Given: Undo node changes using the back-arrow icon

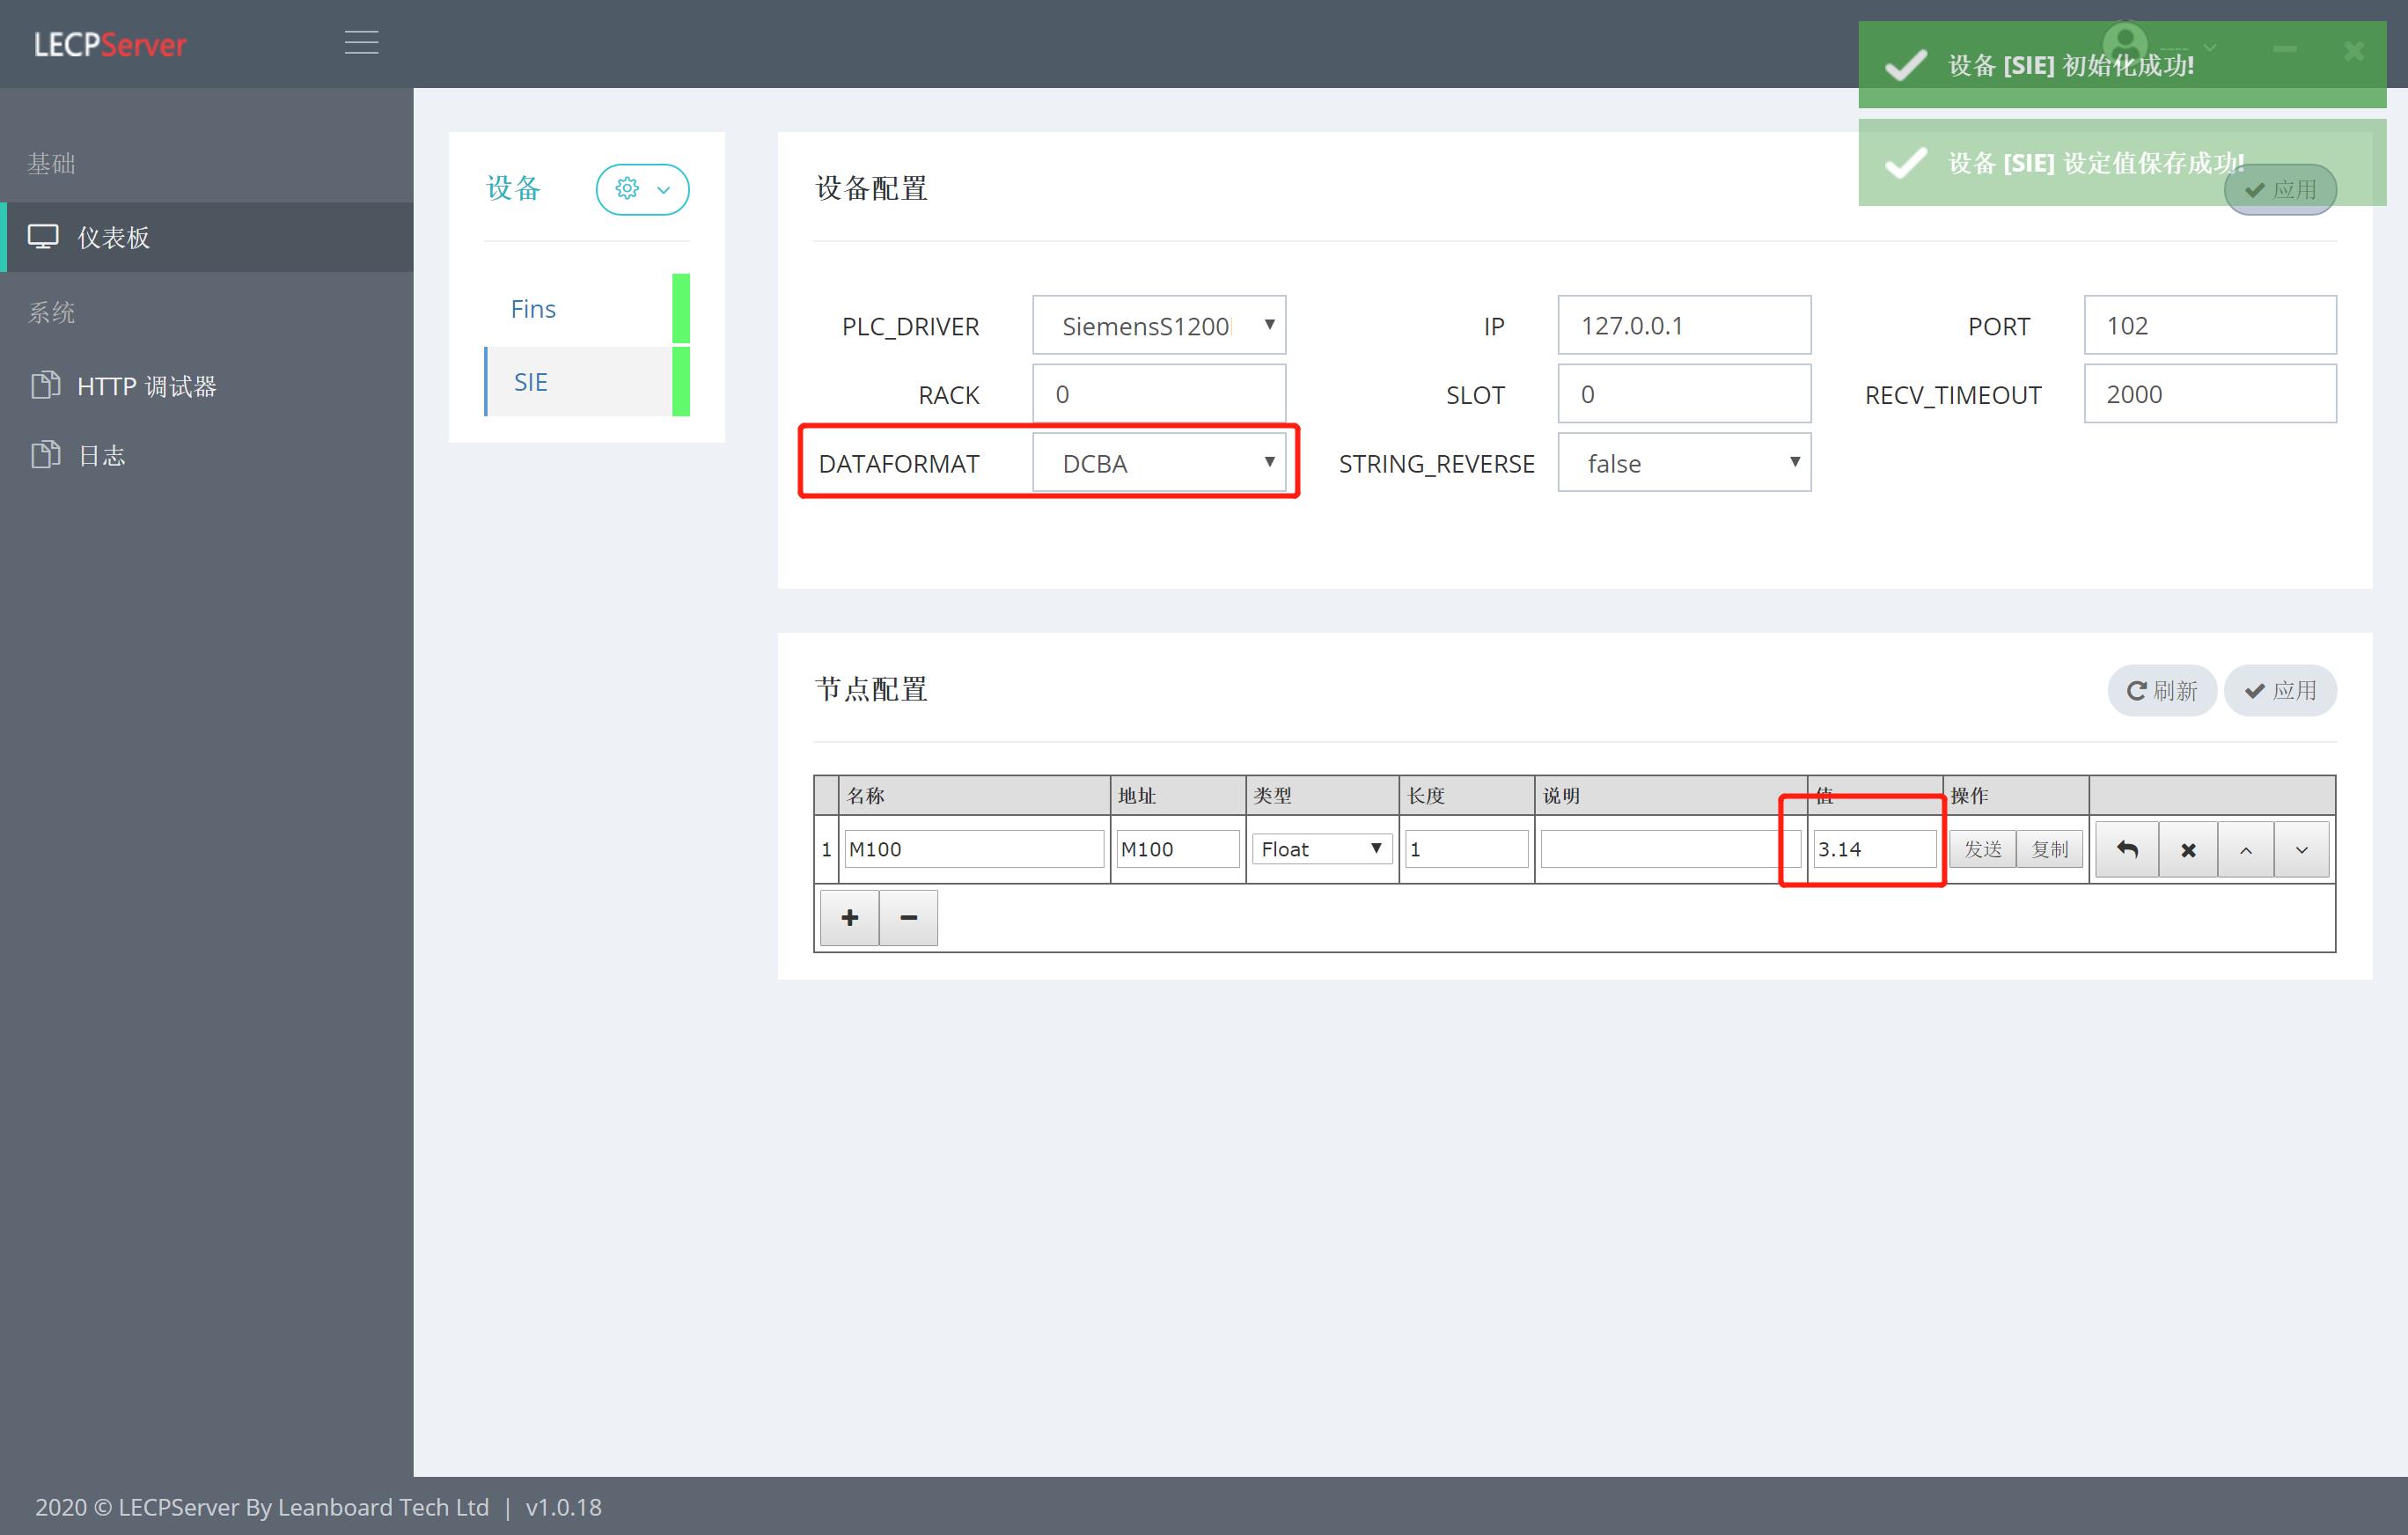Looking at the screenshot, I should [x=2127, y=848].
